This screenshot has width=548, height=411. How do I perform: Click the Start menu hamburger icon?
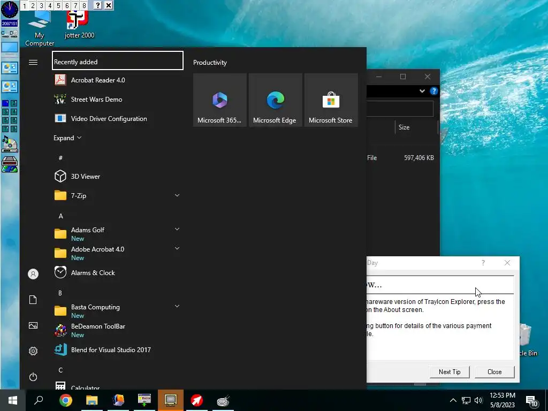point(33,62)
